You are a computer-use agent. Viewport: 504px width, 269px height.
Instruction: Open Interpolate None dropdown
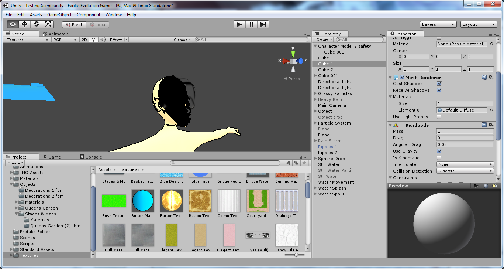pyautogui.click(x=465, y=164)
